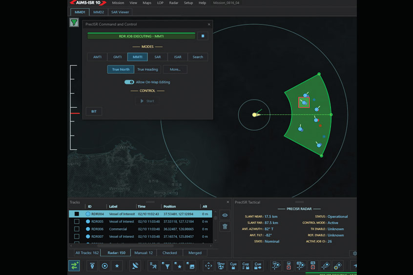The image size is (413, 275).
Task: Open the More... modes options
Action: coord(175,69)
